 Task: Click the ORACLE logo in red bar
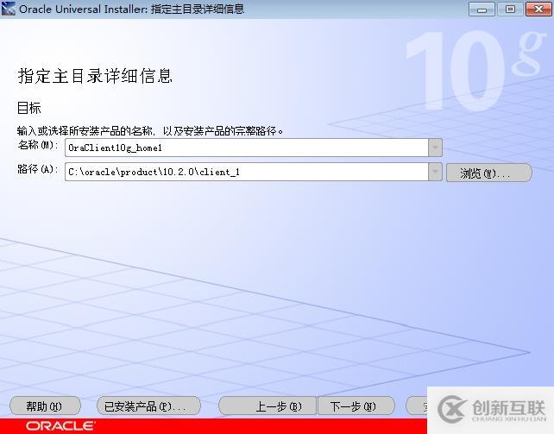click(x=60, y=426)
